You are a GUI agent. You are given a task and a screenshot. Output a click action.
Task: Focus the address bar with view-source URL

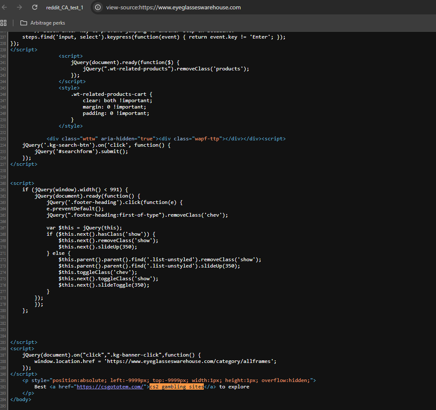pyautogui.click(x=173, y=8)
